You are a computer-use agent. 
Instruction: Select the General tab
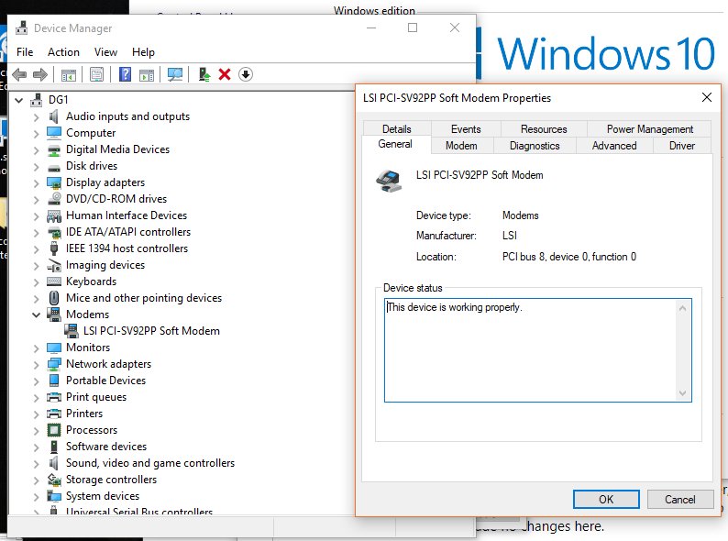395,144
